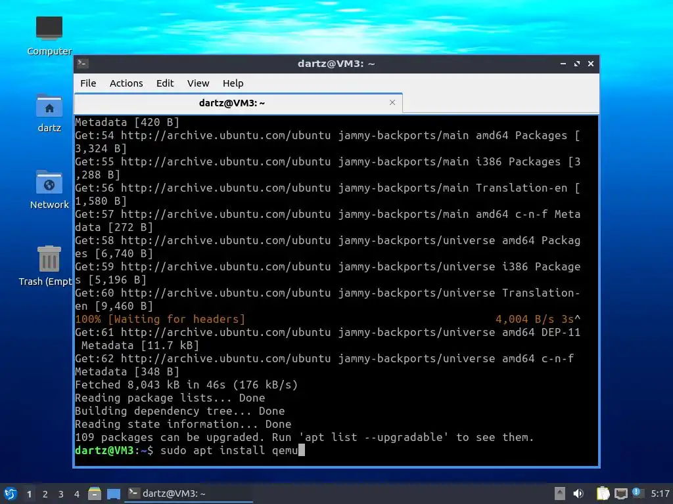
Task: Maximize the terminal window
Action: point(577,64)
